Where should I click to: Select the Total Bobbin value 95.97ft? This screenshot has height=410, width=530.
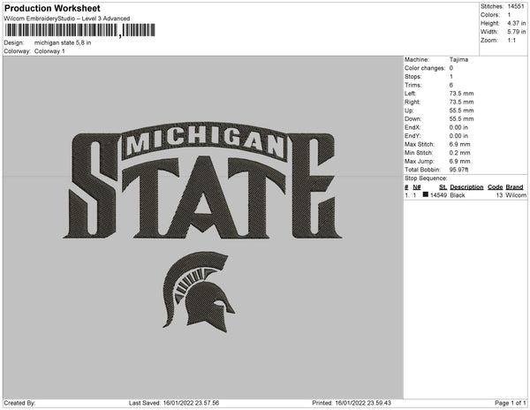(x=459, y=170)
